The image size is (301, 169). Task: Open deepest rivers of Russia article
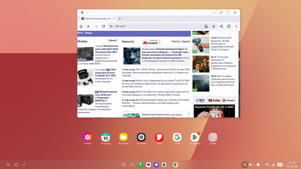[223, 81]
